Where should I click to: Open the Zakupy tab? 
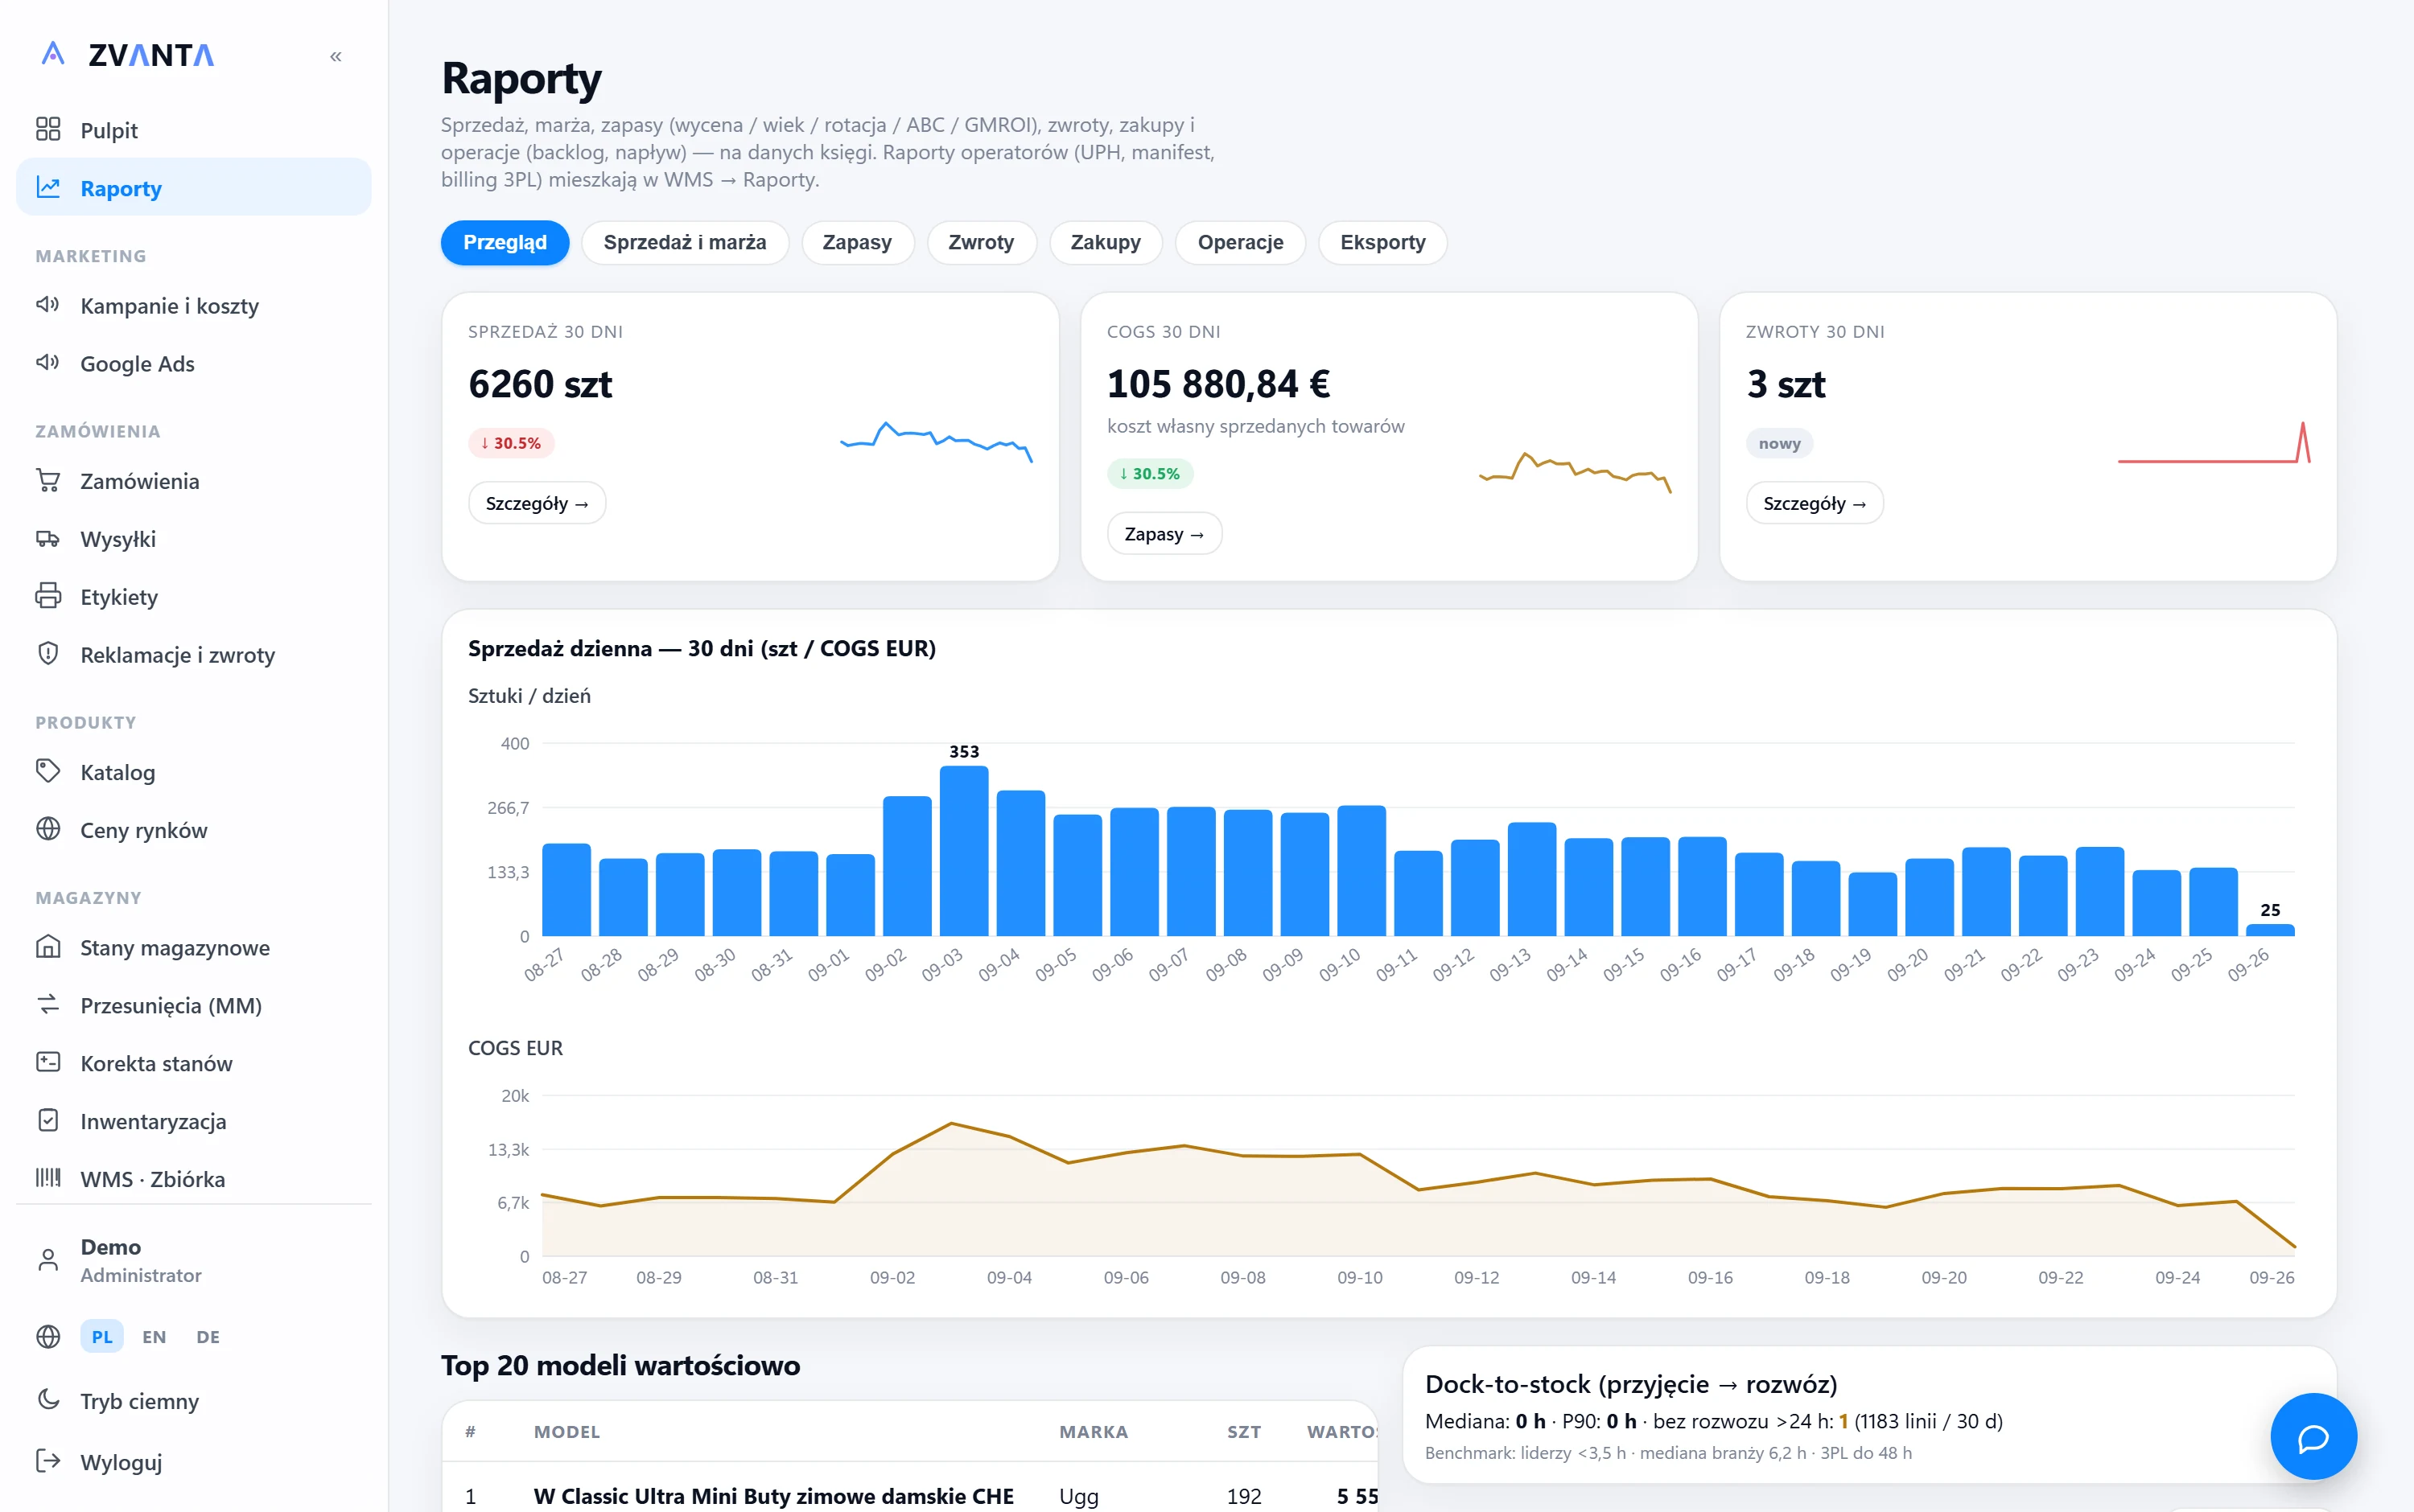pos(1106,243)
